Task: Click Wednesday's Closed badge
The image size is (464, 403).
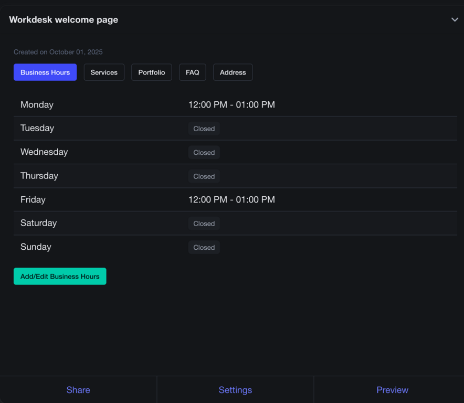Action: coord(204,153)
